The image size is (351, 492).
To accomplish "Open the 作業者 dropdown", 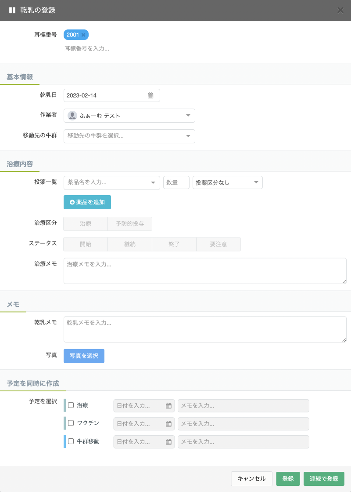I will tap(129, 116).
